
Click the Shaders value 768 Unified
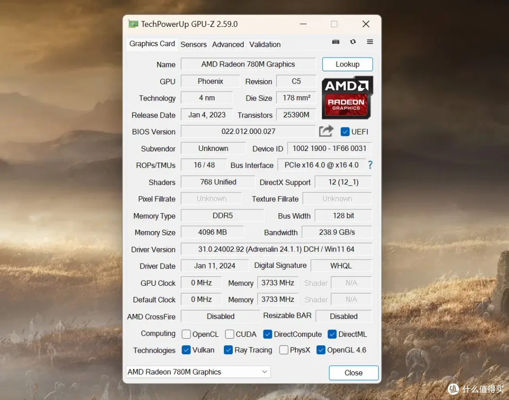click(218, 182)
